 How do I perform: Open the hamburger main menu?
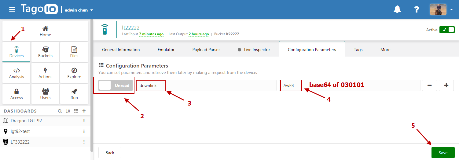pos(12,9)
